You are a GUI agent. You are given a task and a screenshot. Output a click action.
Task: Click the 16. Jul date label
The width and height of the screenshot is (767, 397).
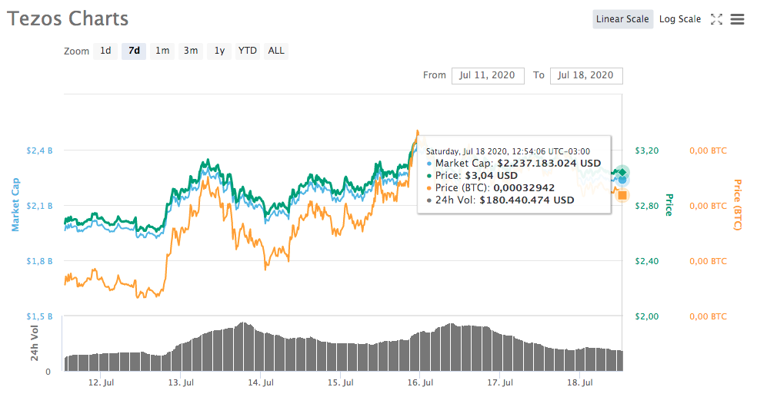click(420, 382)
